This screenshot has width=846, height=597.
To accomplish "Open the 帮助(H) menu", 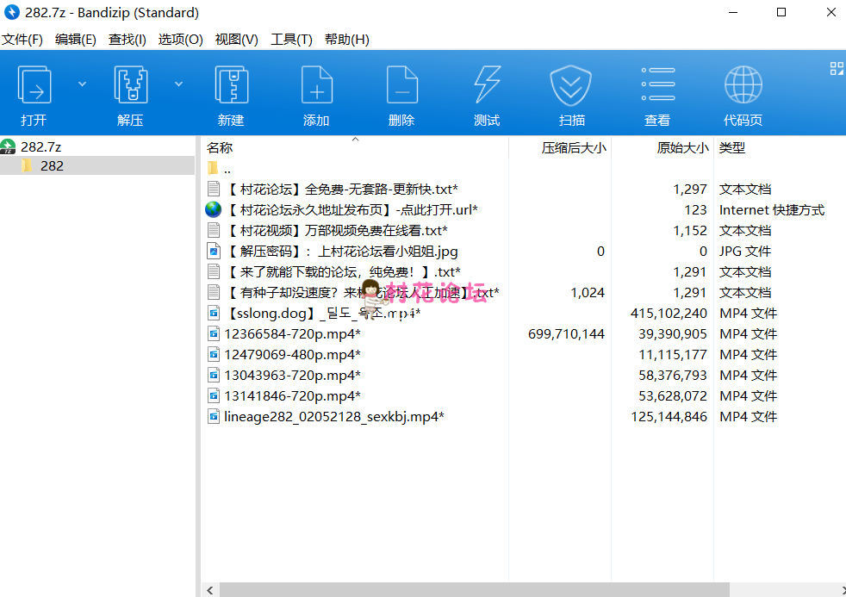I will click(x=347, y=40).
